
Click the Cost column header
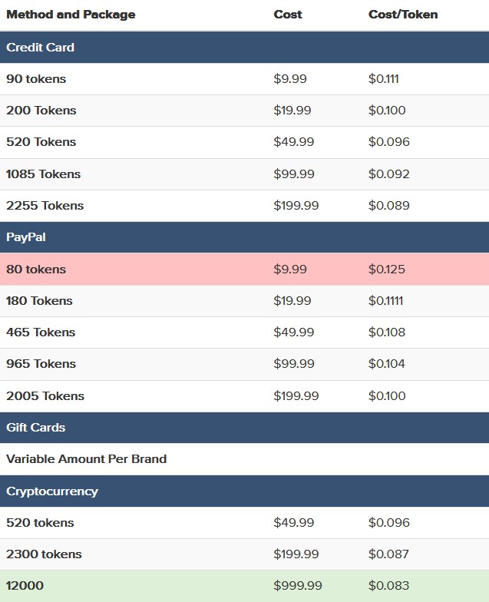(288, 15)
